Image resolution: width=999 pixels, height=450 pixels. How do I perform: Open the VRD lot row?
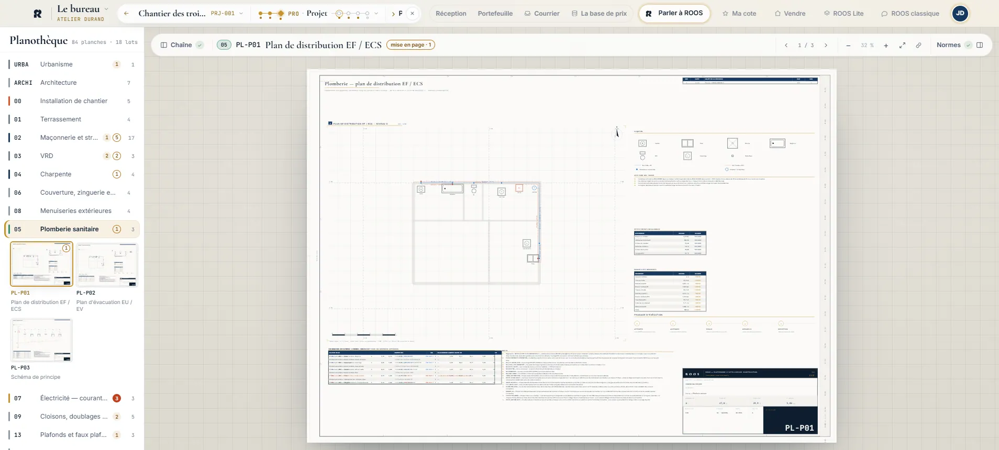point(73,156)
